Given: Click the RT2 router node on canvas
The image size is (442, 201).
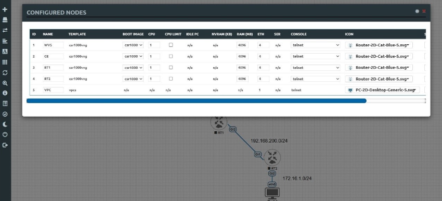Looking at the screenshot, I should (x=272, y=158).
